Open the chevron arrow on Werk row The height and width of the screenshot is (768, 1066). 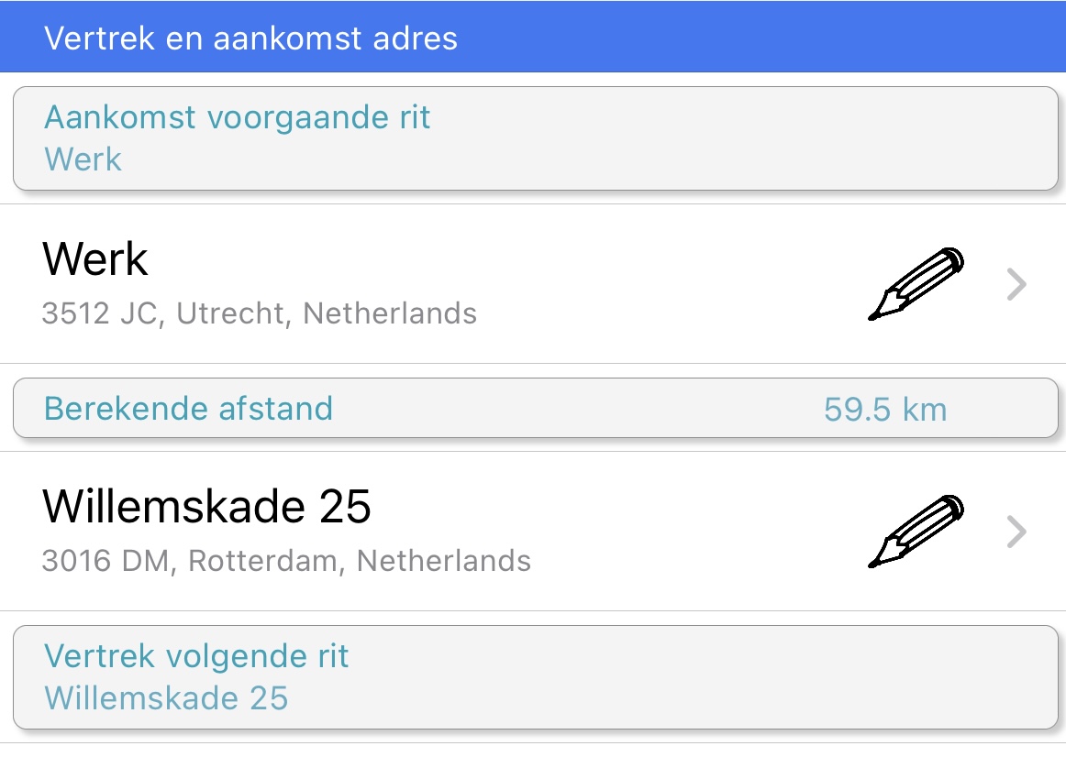tap(1016, 284)
